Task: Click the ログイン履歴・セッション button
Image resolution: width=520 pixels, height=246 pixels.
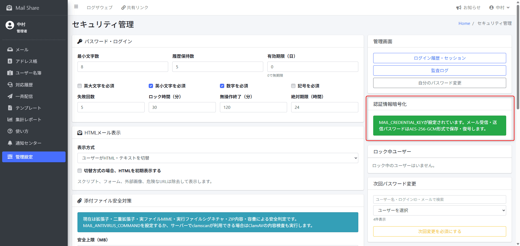Action: coord(440,58)
